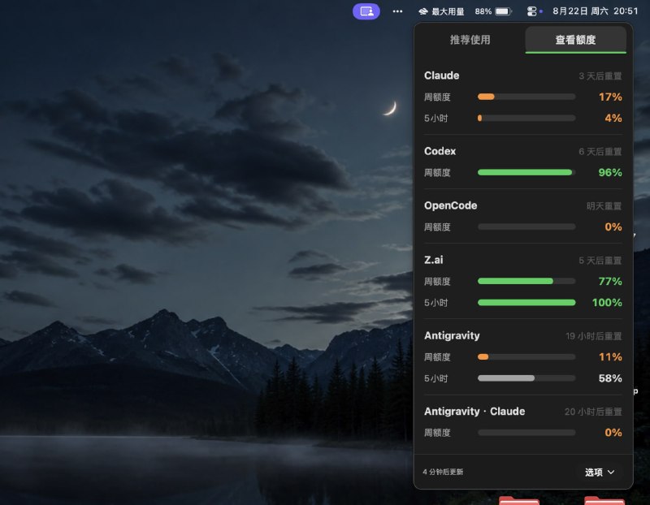The width and height of the screenshot is (650, 505).
Task: Click the Codex weekly quota progress bar
Action: point(526,172)
